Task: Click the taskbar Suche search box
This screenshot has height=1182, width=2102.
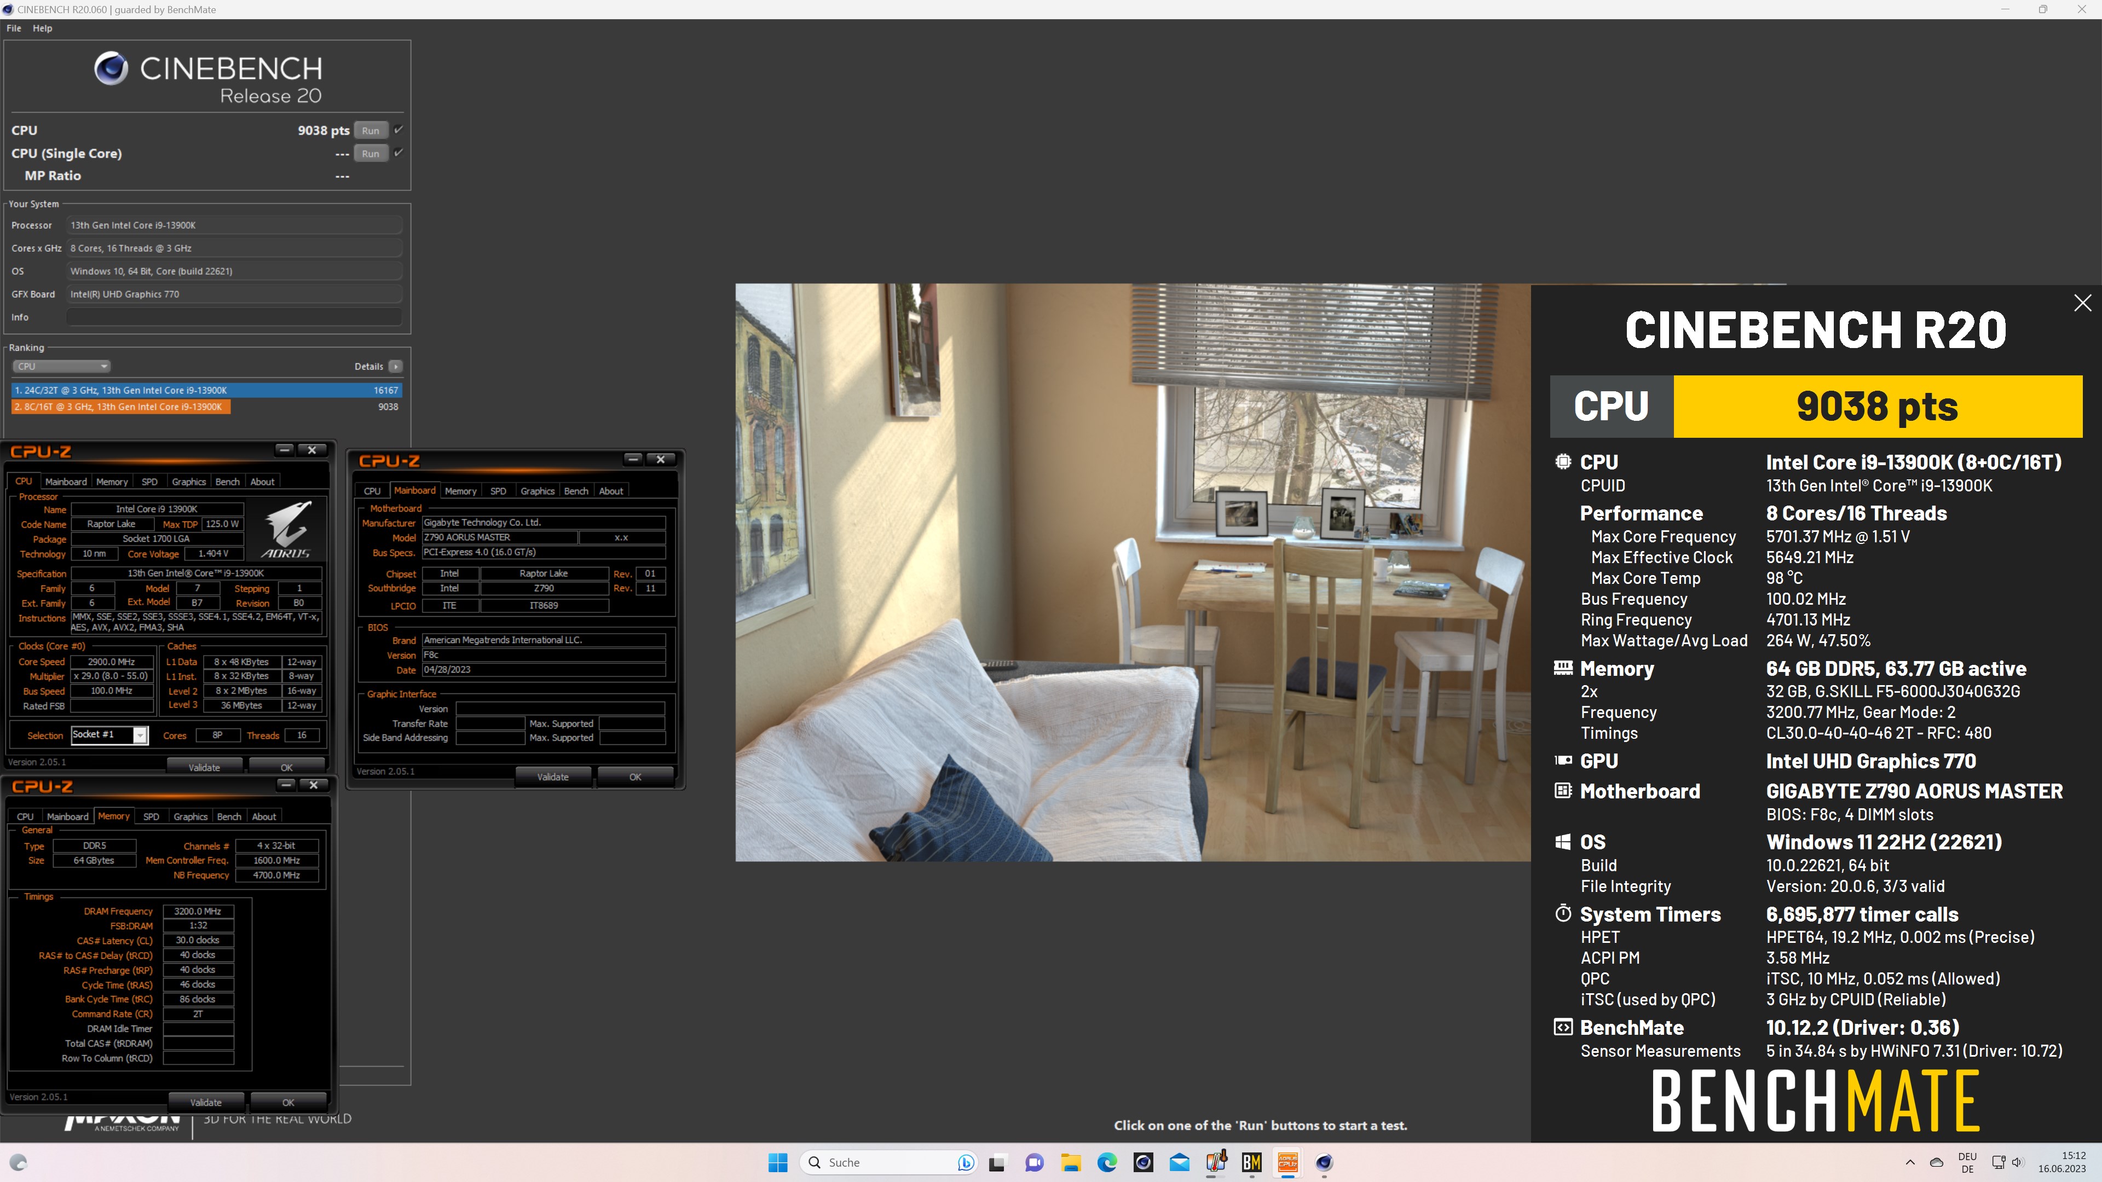Action: (x=888, y=1162)
